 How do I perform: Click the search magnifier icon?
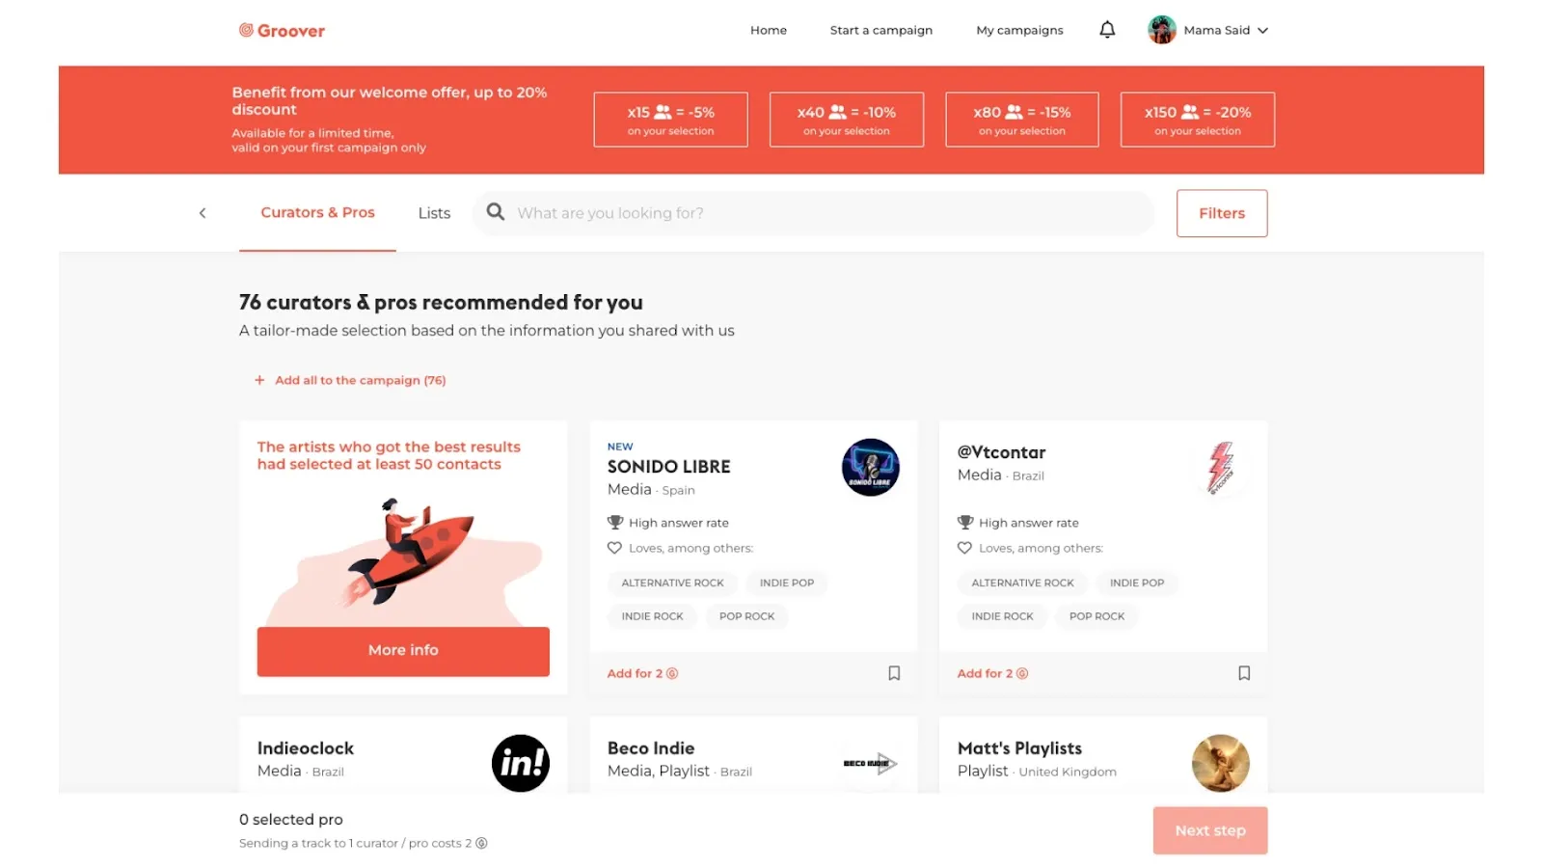tap(496, 212)
